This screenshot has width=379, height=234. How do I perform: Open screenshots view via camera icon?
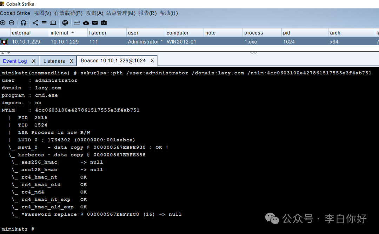coord(104,23)
